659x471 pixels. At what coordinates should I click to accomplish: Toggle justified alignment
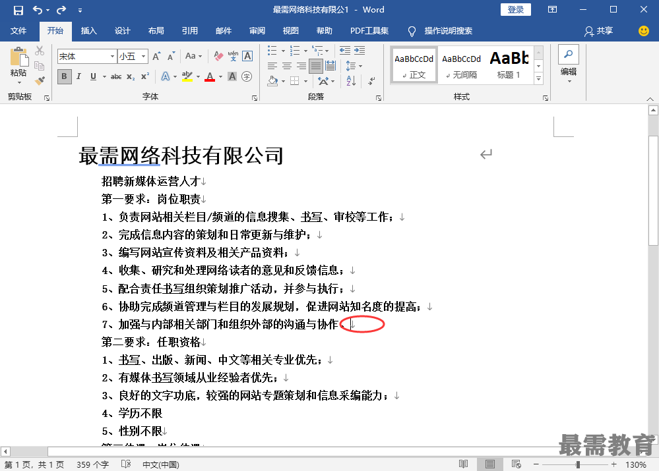coord(316,66)
